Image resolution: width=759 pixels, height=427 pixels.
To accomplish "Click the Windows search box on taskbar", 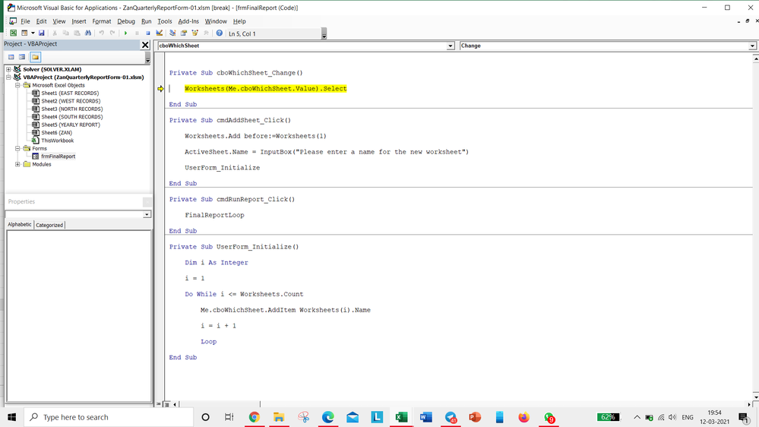I will click(x=108, y=417).
